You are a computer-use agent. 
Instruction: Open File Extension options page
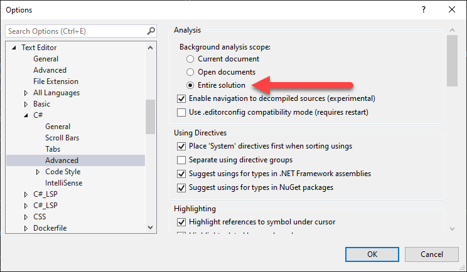(x=56, y=81)
